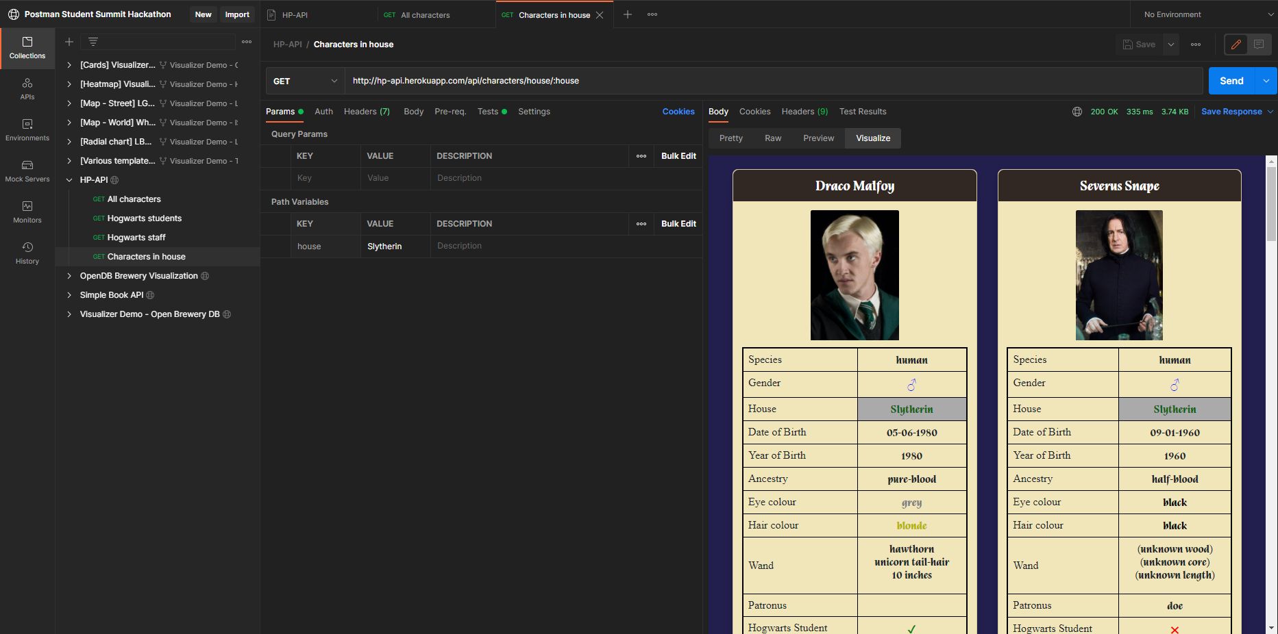This screenshot has width=1278, height=634.
Task: Open the Collections sidebar panel
Action: [27, 48]
